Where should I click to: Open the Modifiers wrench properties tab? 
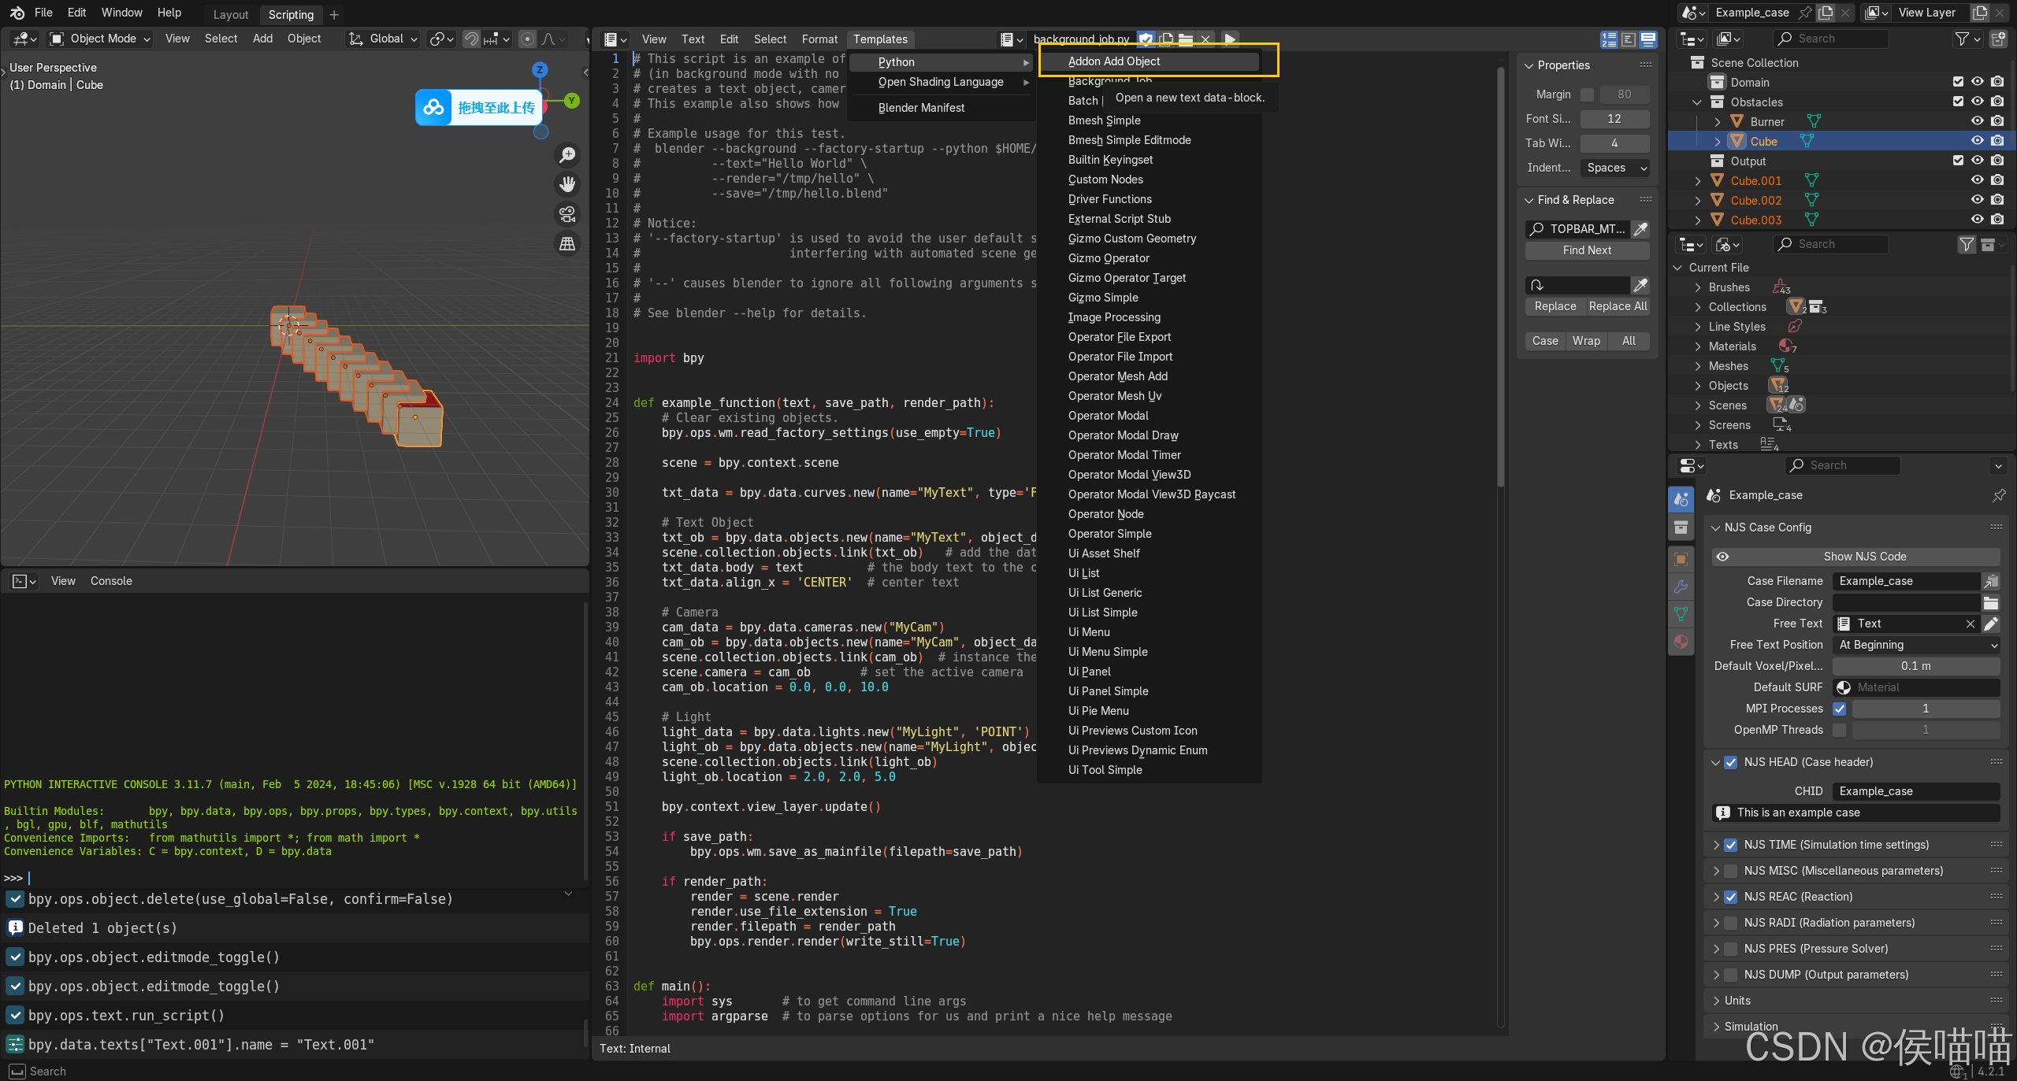(1681, 587)
